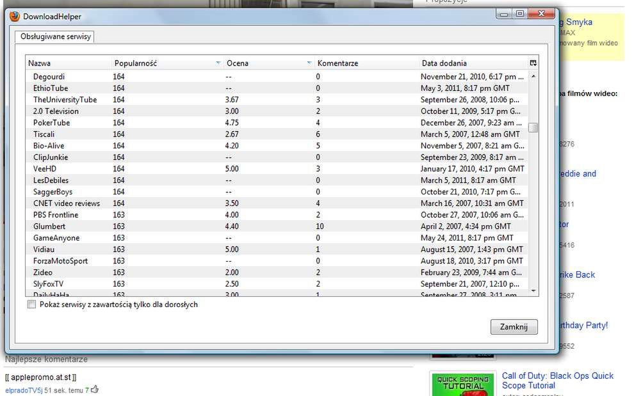
Task: Click the date January 17, 2010, 4:17 pm GMT
Action: tap(472, 168)
